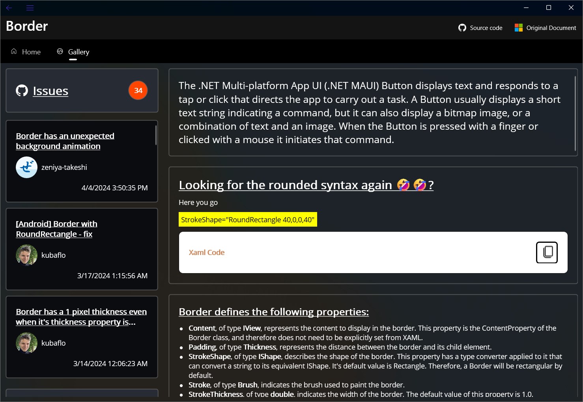583x402 pixels.
Task: Click the 'Looking for the rounded syntax again' heading
Action: point(306,185)
